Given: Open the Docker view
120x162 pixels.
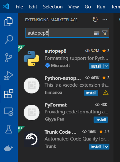Looking at the screenshot, I should [8, 148].
